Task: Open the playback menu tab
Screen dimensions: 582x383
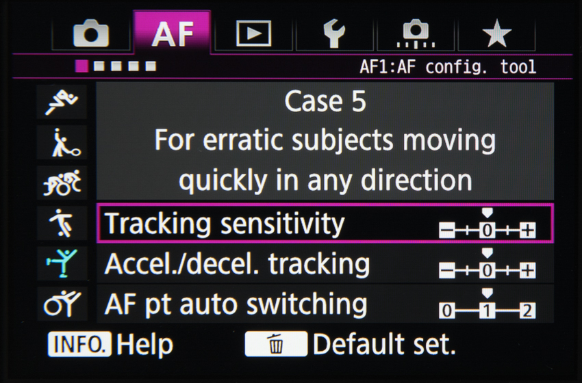Action: (x=253, y=34)
